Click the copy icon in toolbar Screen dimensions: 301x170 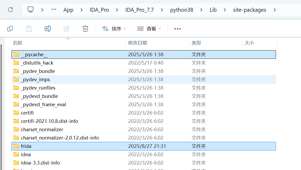pos(10,29)
